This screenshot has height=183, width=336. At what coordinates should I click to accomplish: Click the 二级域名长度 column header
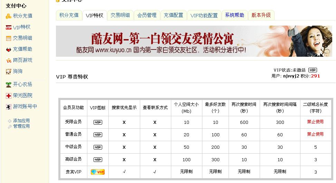(315, 108)
